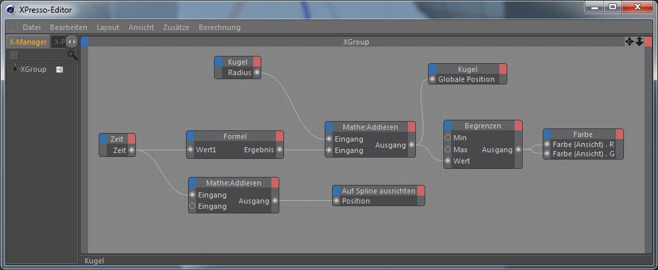The height and width of the screenshot is (270, 658).
Task: Click the Min port of the Begrenzen node
Action: [x=448, y=138]
